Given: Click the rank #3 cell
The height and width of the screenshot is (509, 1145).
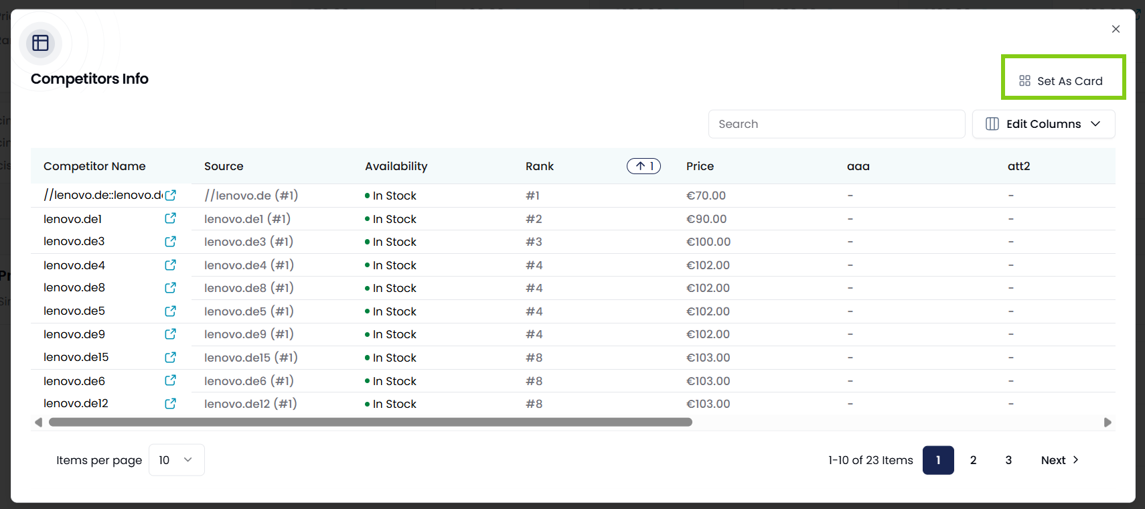Looking at the screenshot, I should pos(534,242).
